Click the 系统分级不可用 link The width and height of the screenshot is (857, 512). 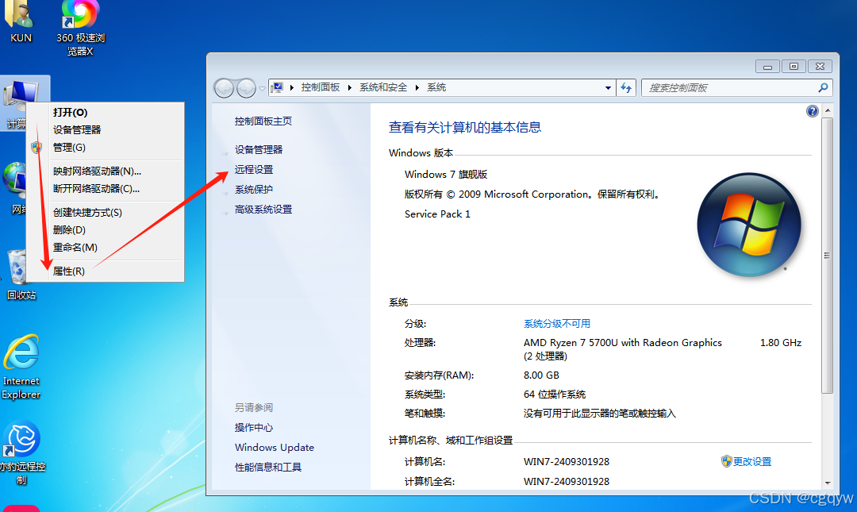coord(557,323)
